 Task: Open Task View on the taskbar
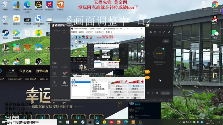click(x=60, y=122)
